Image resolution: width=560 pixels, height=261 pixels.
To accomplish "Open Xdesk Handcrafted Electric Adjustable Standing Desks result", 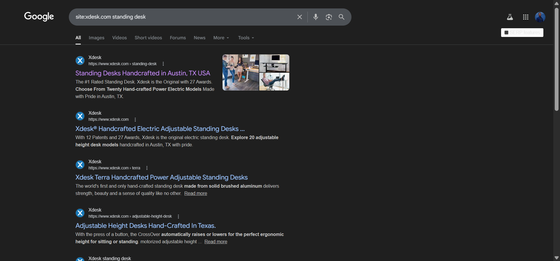I will [160, 129].
